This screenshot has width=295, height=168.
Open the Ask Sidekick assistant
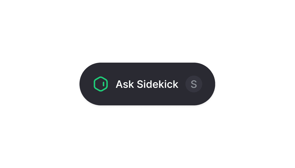pos(147,84)
